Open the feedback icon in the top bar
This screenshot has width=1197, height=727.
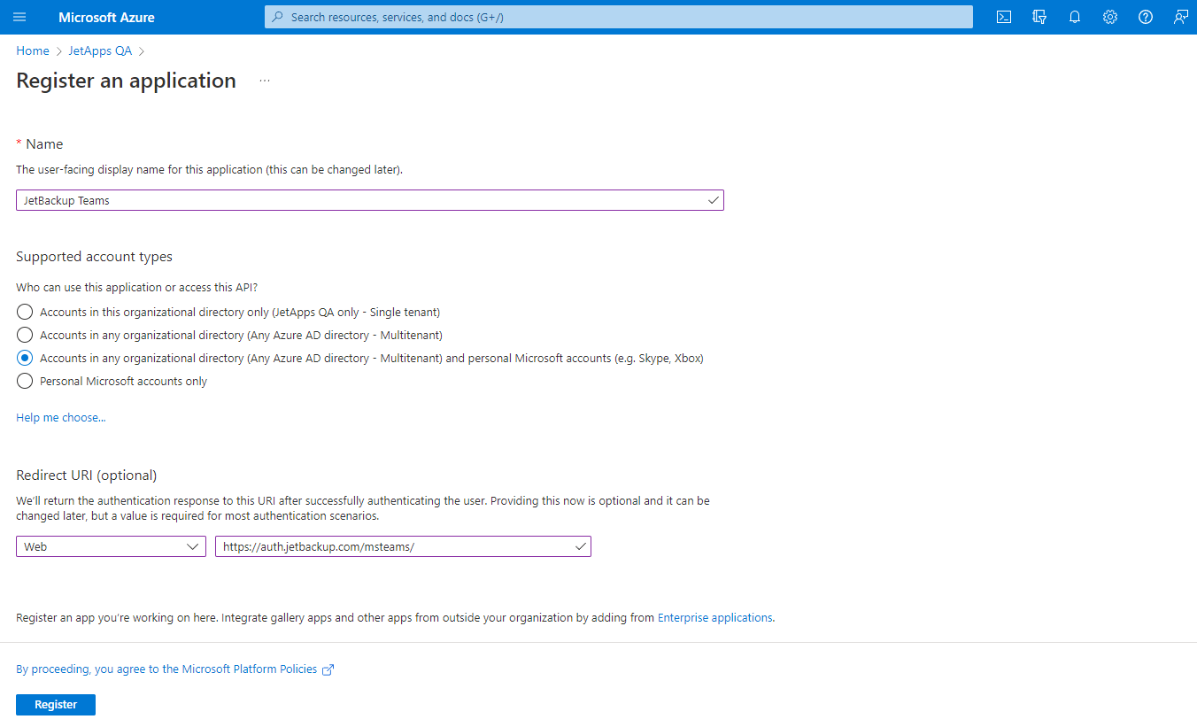pos(1181,17)
